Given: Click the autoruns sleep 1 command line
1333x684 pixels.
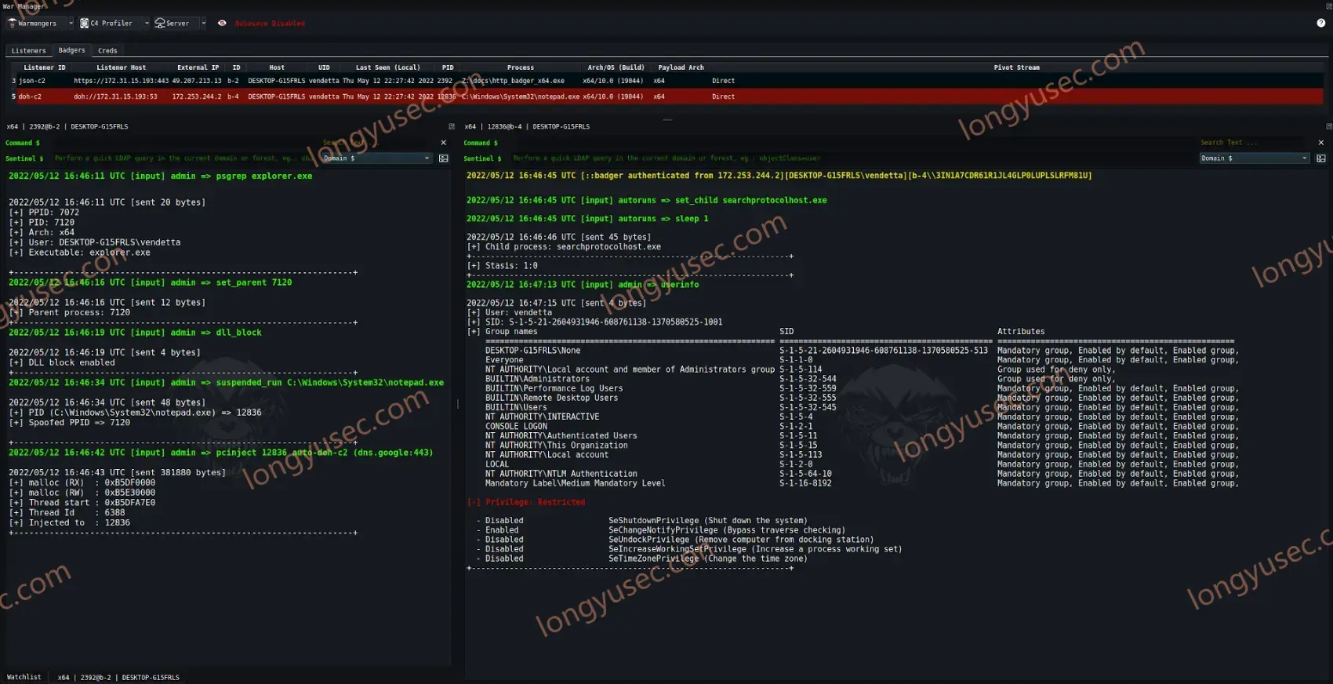Looking at the screenshot, I should pos(587,219).
